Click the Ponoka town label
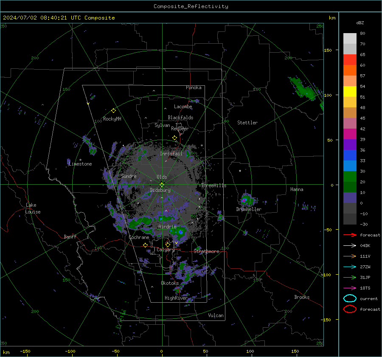Viewport: 382px width, 357px height. click(194, 87)
